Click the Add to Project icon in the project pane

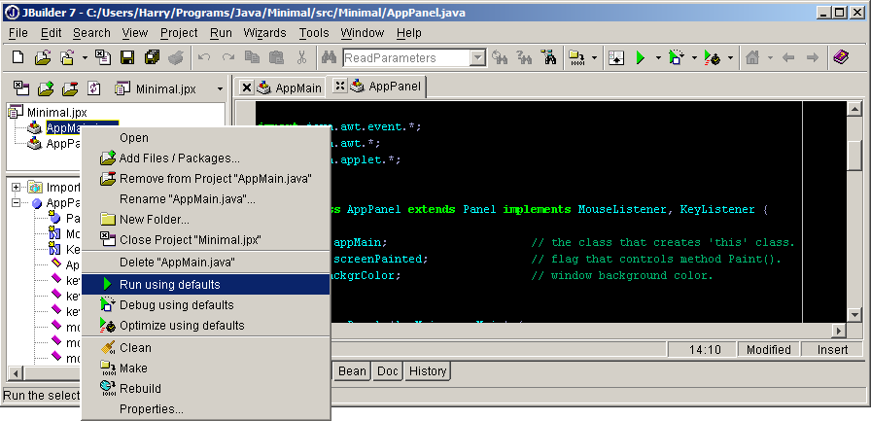(46, 88)
